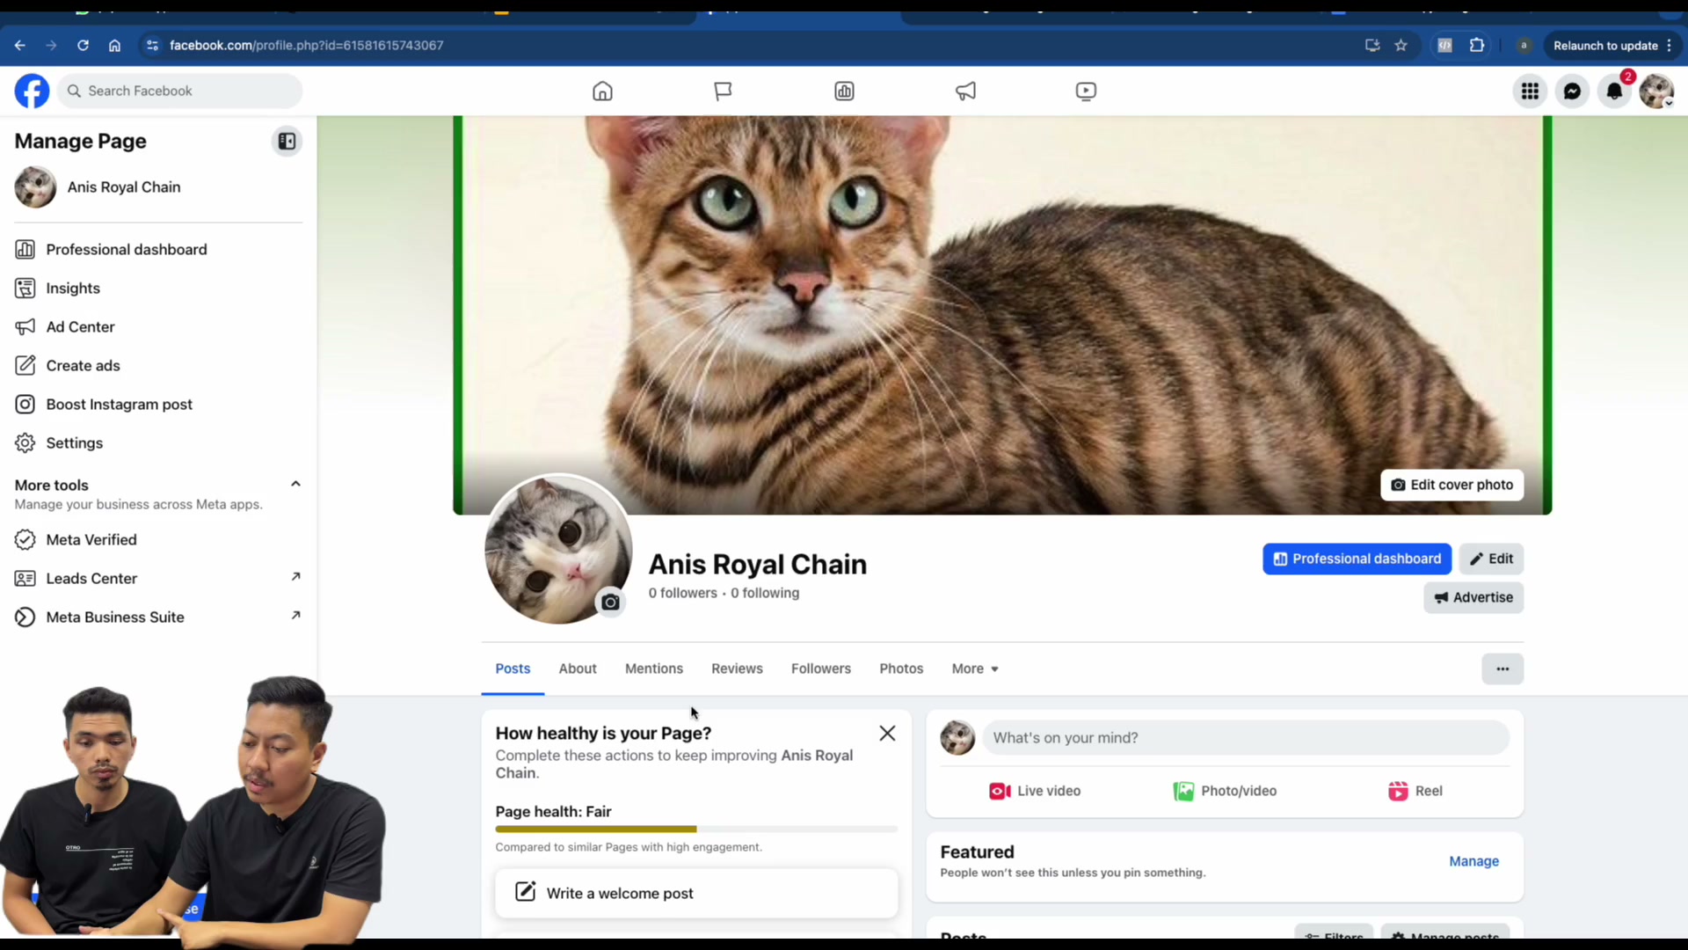
Task: Click the Page health progress bar
Action: pos(696,829)
